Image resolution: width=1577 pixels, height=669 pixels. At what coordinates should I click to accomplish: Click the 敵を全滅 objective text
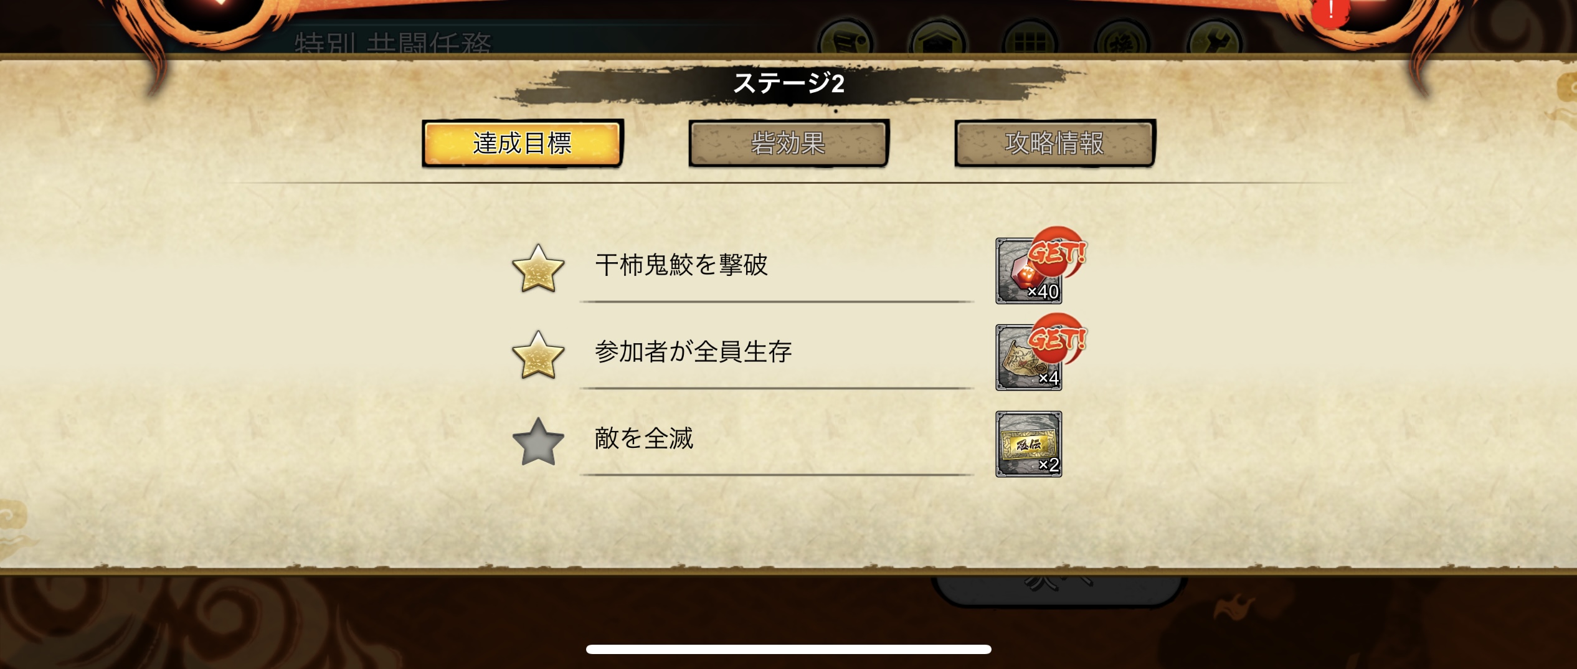click(x=644, y=438)
